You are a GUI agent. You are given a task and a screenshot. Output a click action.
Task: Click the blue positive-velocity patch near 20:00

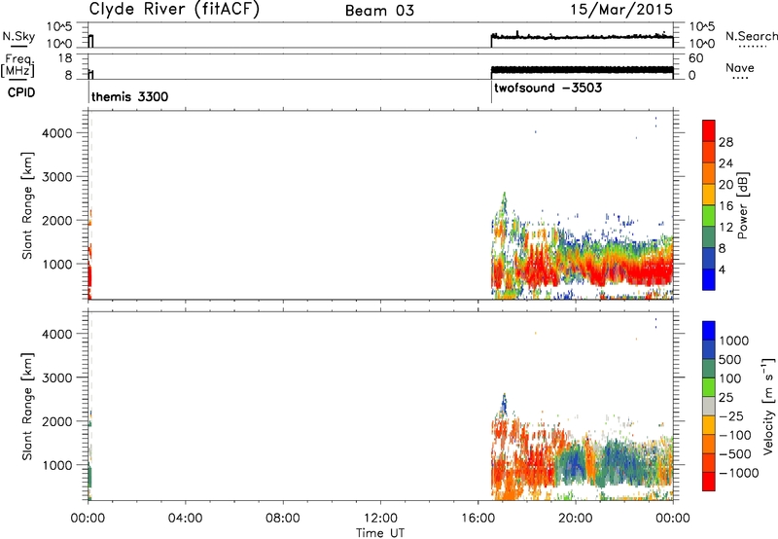pyautogui.click(x=575, y=464)
